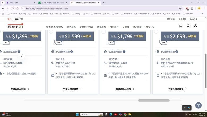Viewport: 207px width, 117px height.
Task: Open 用戶福利 menu
Action: pyautogui.click(x=114, y=27)
